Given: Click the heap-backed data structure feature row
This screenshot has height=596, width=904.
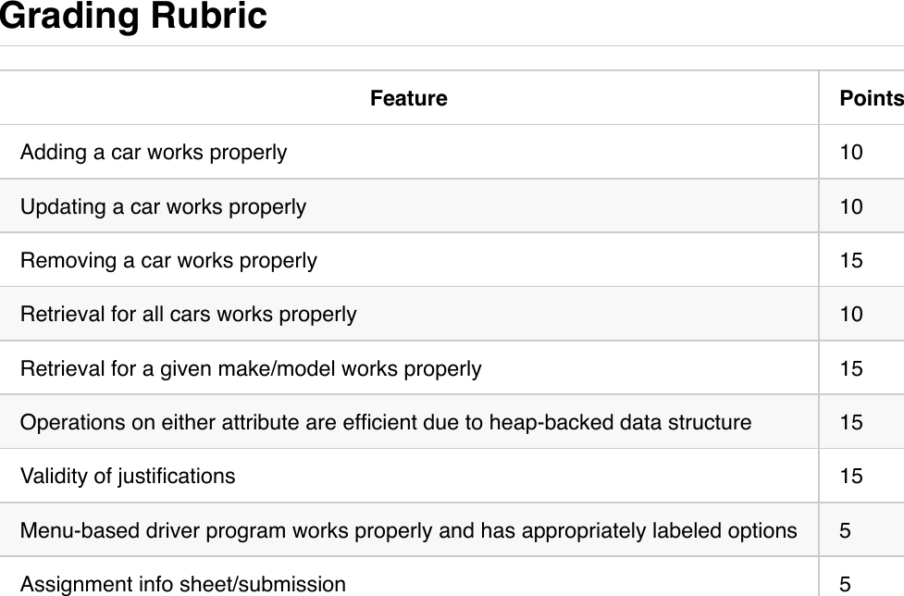Looking at the screenshot, I should pyautogui.click(x=386, y=423).
